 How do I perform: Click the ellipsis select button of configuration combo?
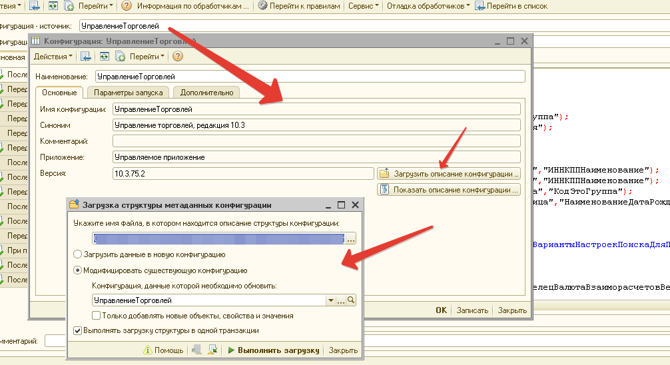340,300
